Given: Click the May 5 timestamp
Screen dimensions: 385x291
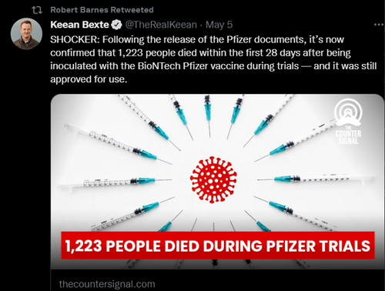Looking at the screenshot, I should (219, 25).
